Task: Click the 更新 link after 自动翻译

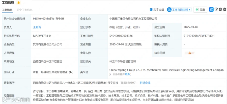Action: click(128, 74)
